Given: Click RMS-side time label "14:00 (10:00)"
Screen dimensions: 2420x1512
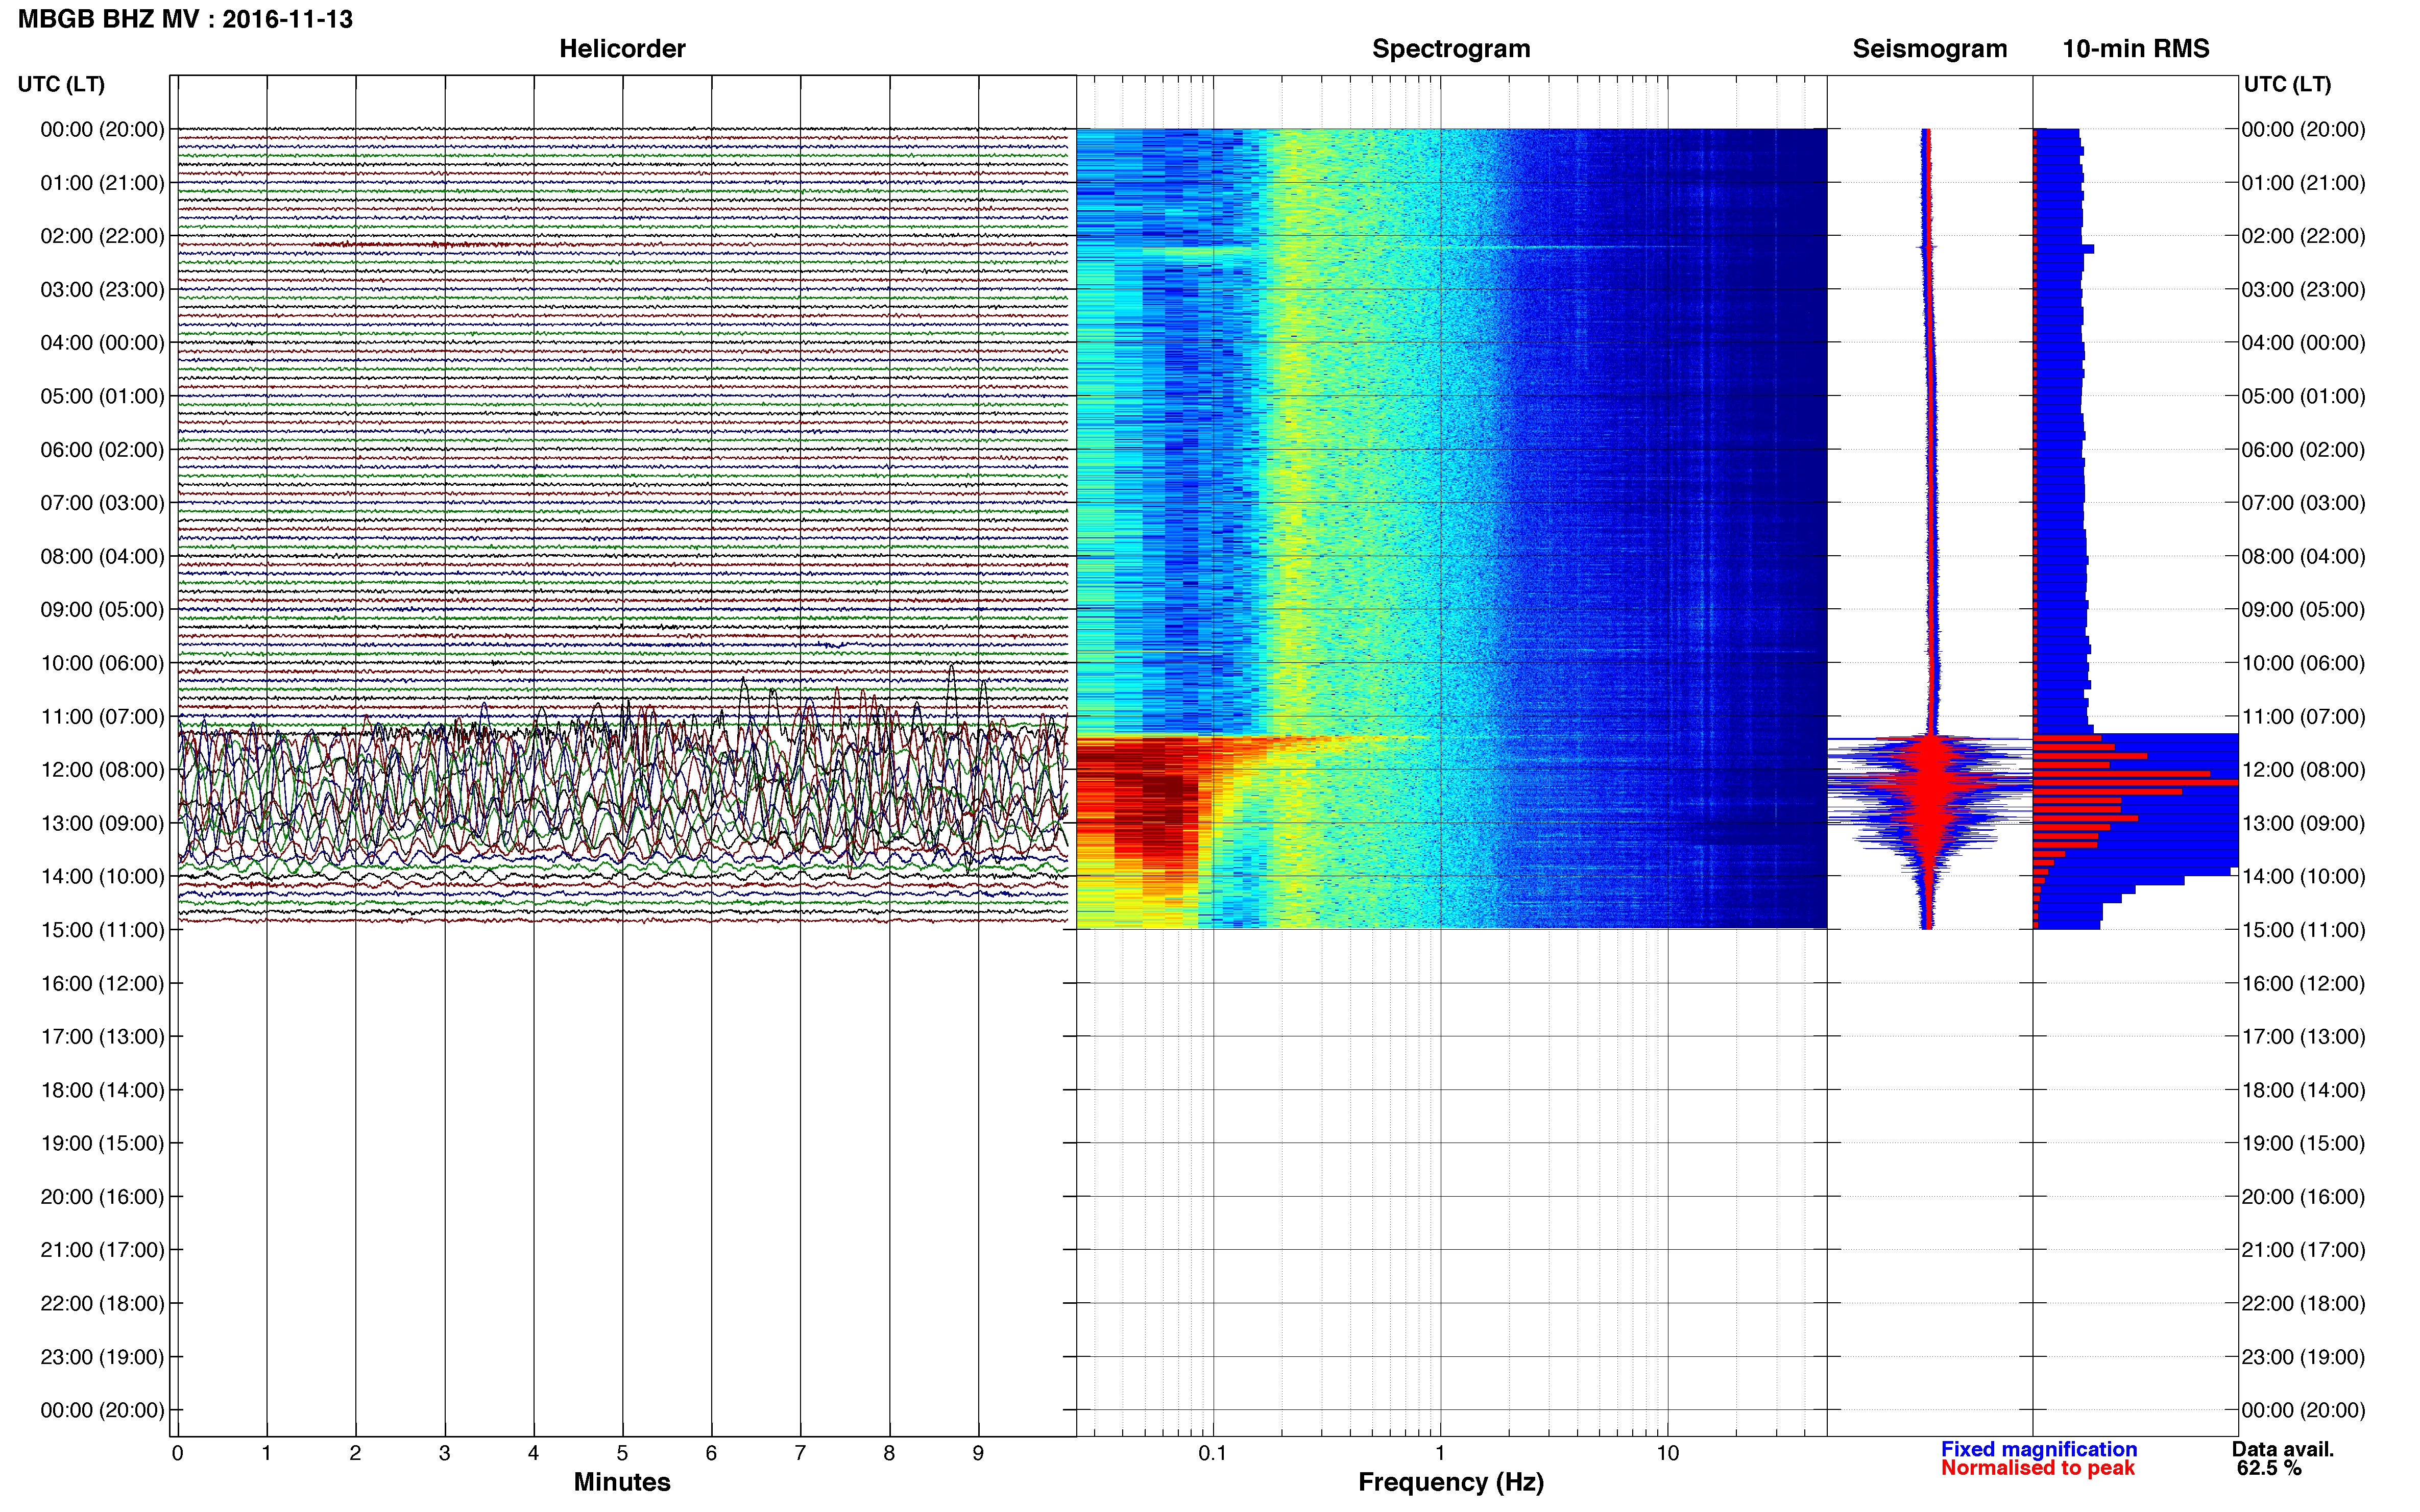Looking at the screenshot, I should tap(2303, 877).
